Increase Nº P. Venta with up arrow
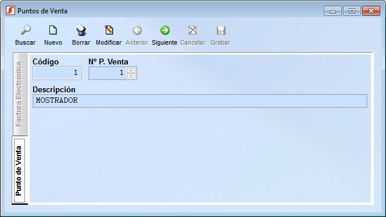Viewport: 386px width, 217px height. click(x=131, y=70)
